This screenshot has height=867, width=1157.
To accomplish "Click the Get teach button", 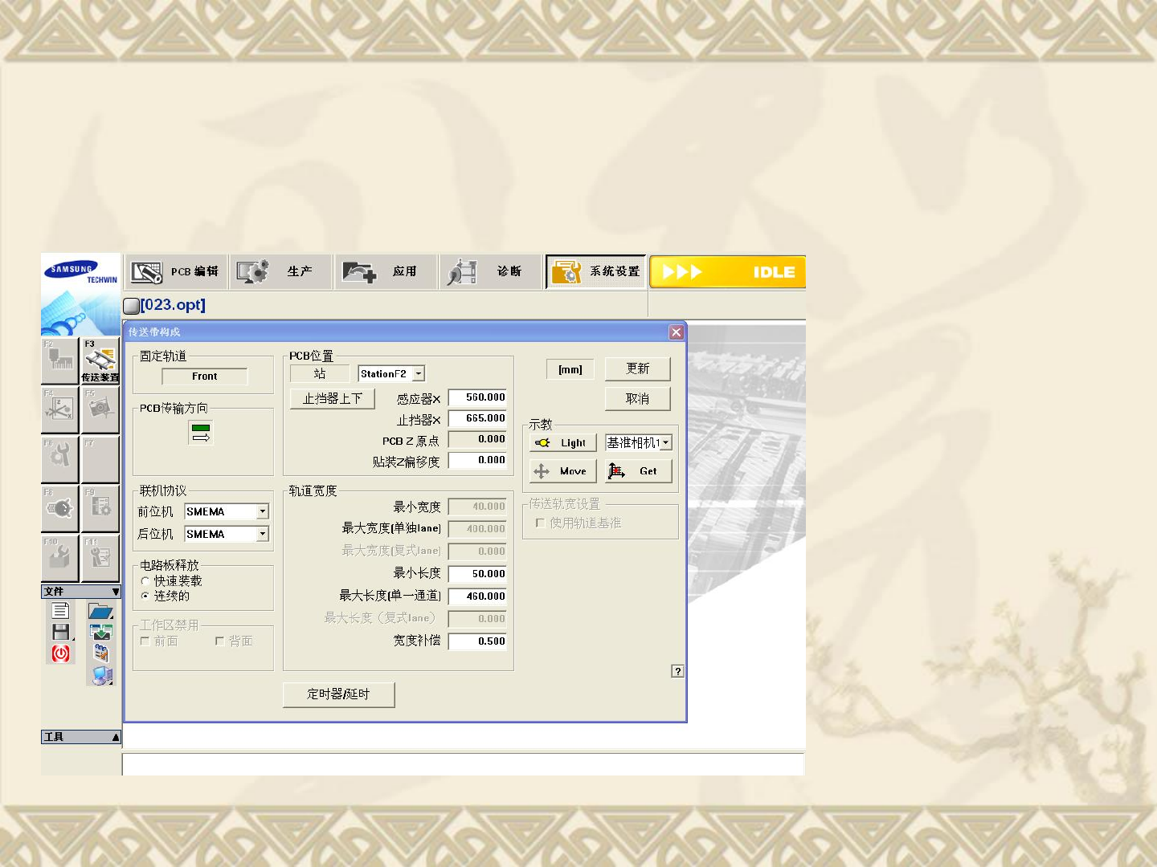I will coord(639,471).
